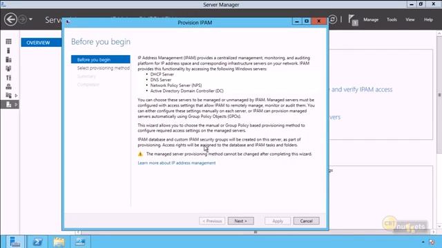Open the Tools menu

[x=392, y=20]
